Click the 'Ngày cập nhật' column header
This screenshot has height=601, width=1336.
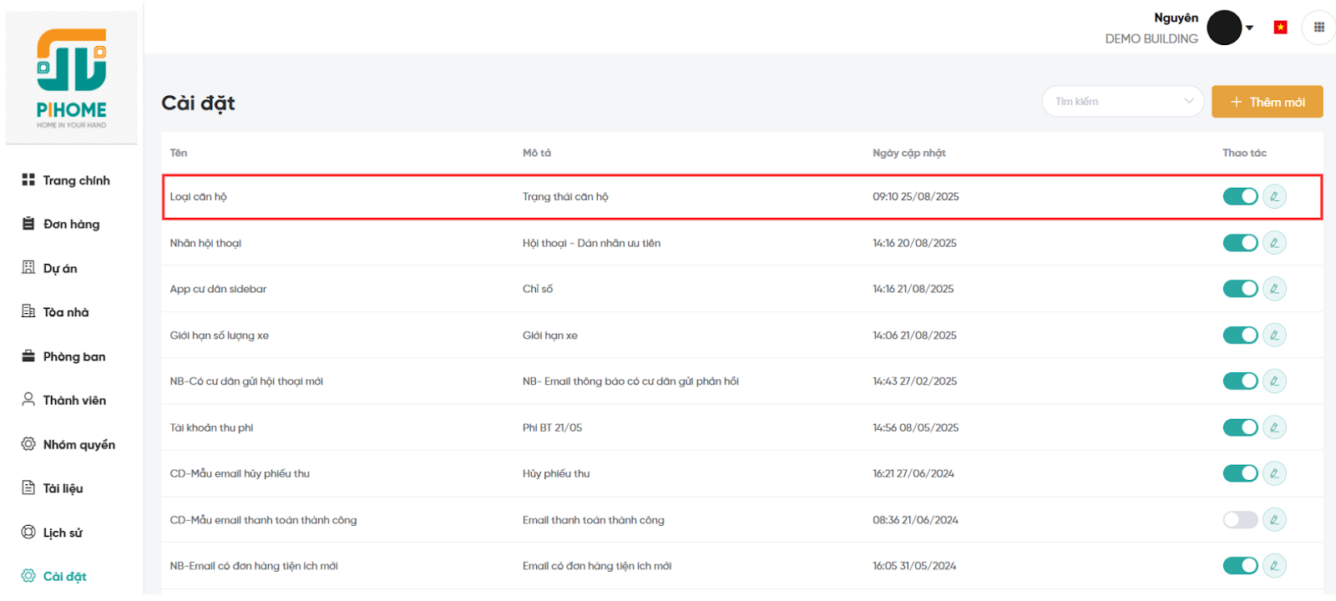pyautogui.click(x=908, y=153)
